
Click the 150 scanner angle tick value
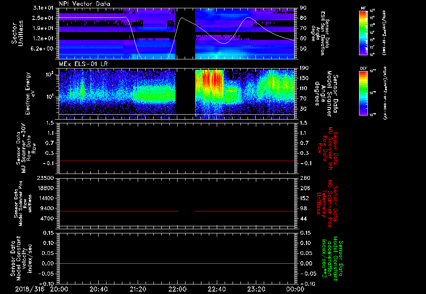click(x=304, y=78)
